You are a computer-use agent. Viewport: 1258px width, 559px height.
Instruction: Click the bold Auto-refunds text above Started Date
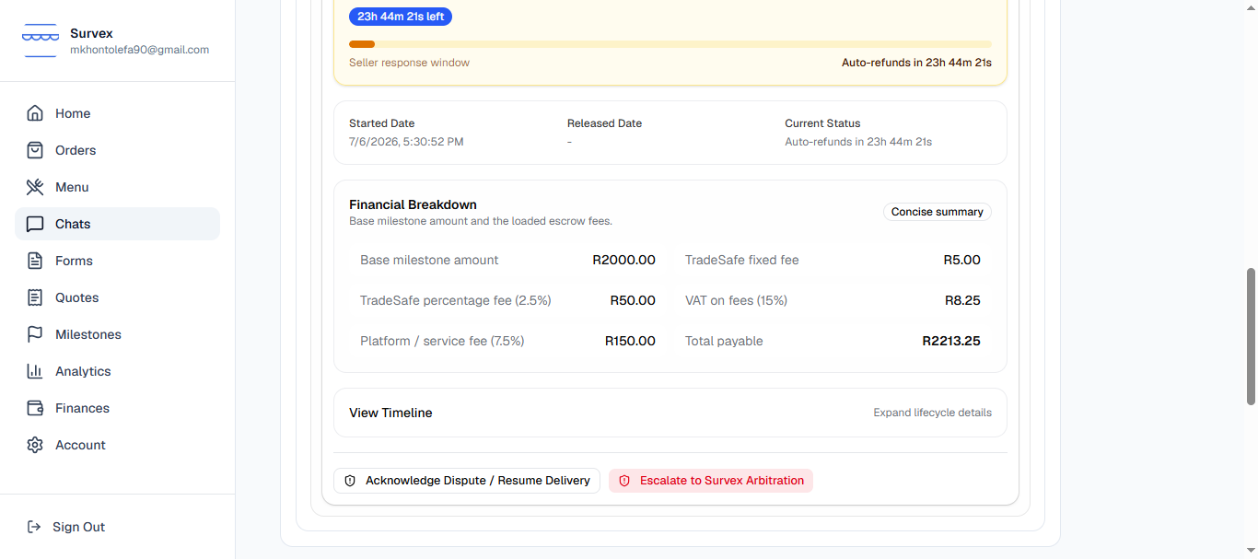coord(916,63)
